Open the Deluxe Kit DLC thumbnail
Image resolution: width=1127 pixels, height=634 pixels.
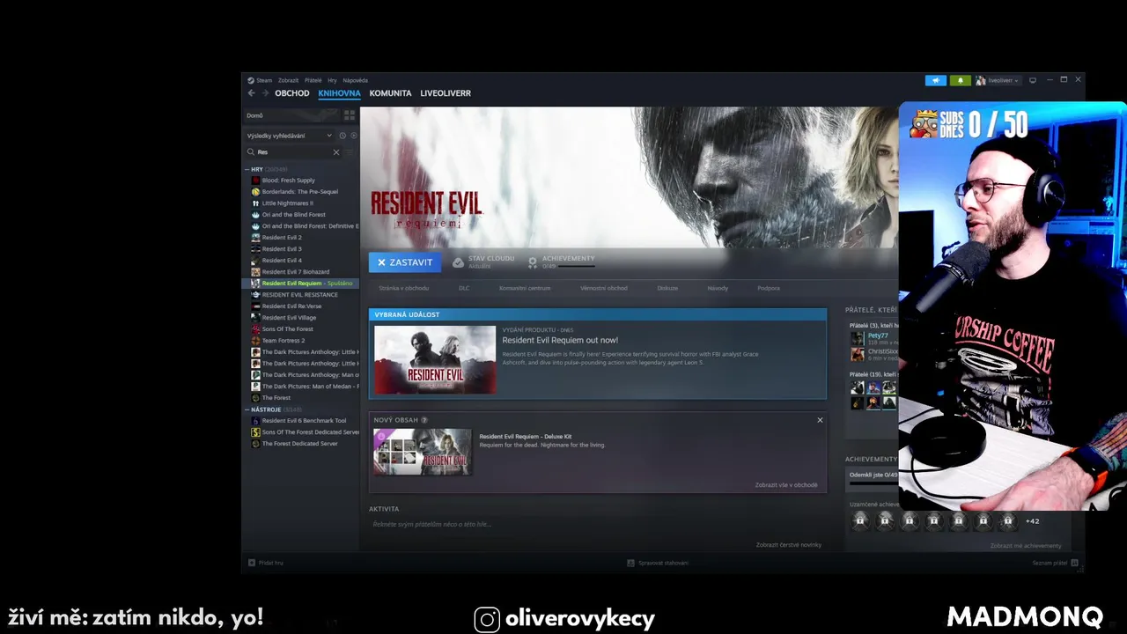423,452
